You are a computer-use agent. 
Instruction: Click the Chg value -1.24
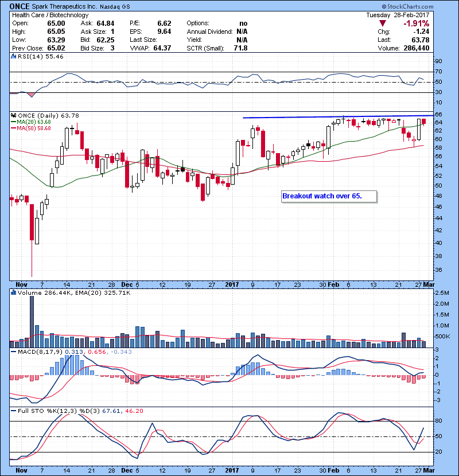pyautogui.click(x=421, y=32)
